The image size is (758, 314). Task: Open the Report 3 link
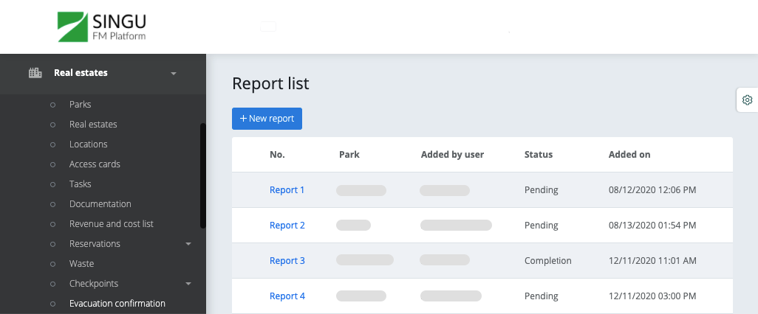[x=287, y=260]
